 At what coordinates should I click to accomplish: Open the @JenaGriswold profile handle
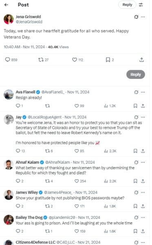click(29, 22)
